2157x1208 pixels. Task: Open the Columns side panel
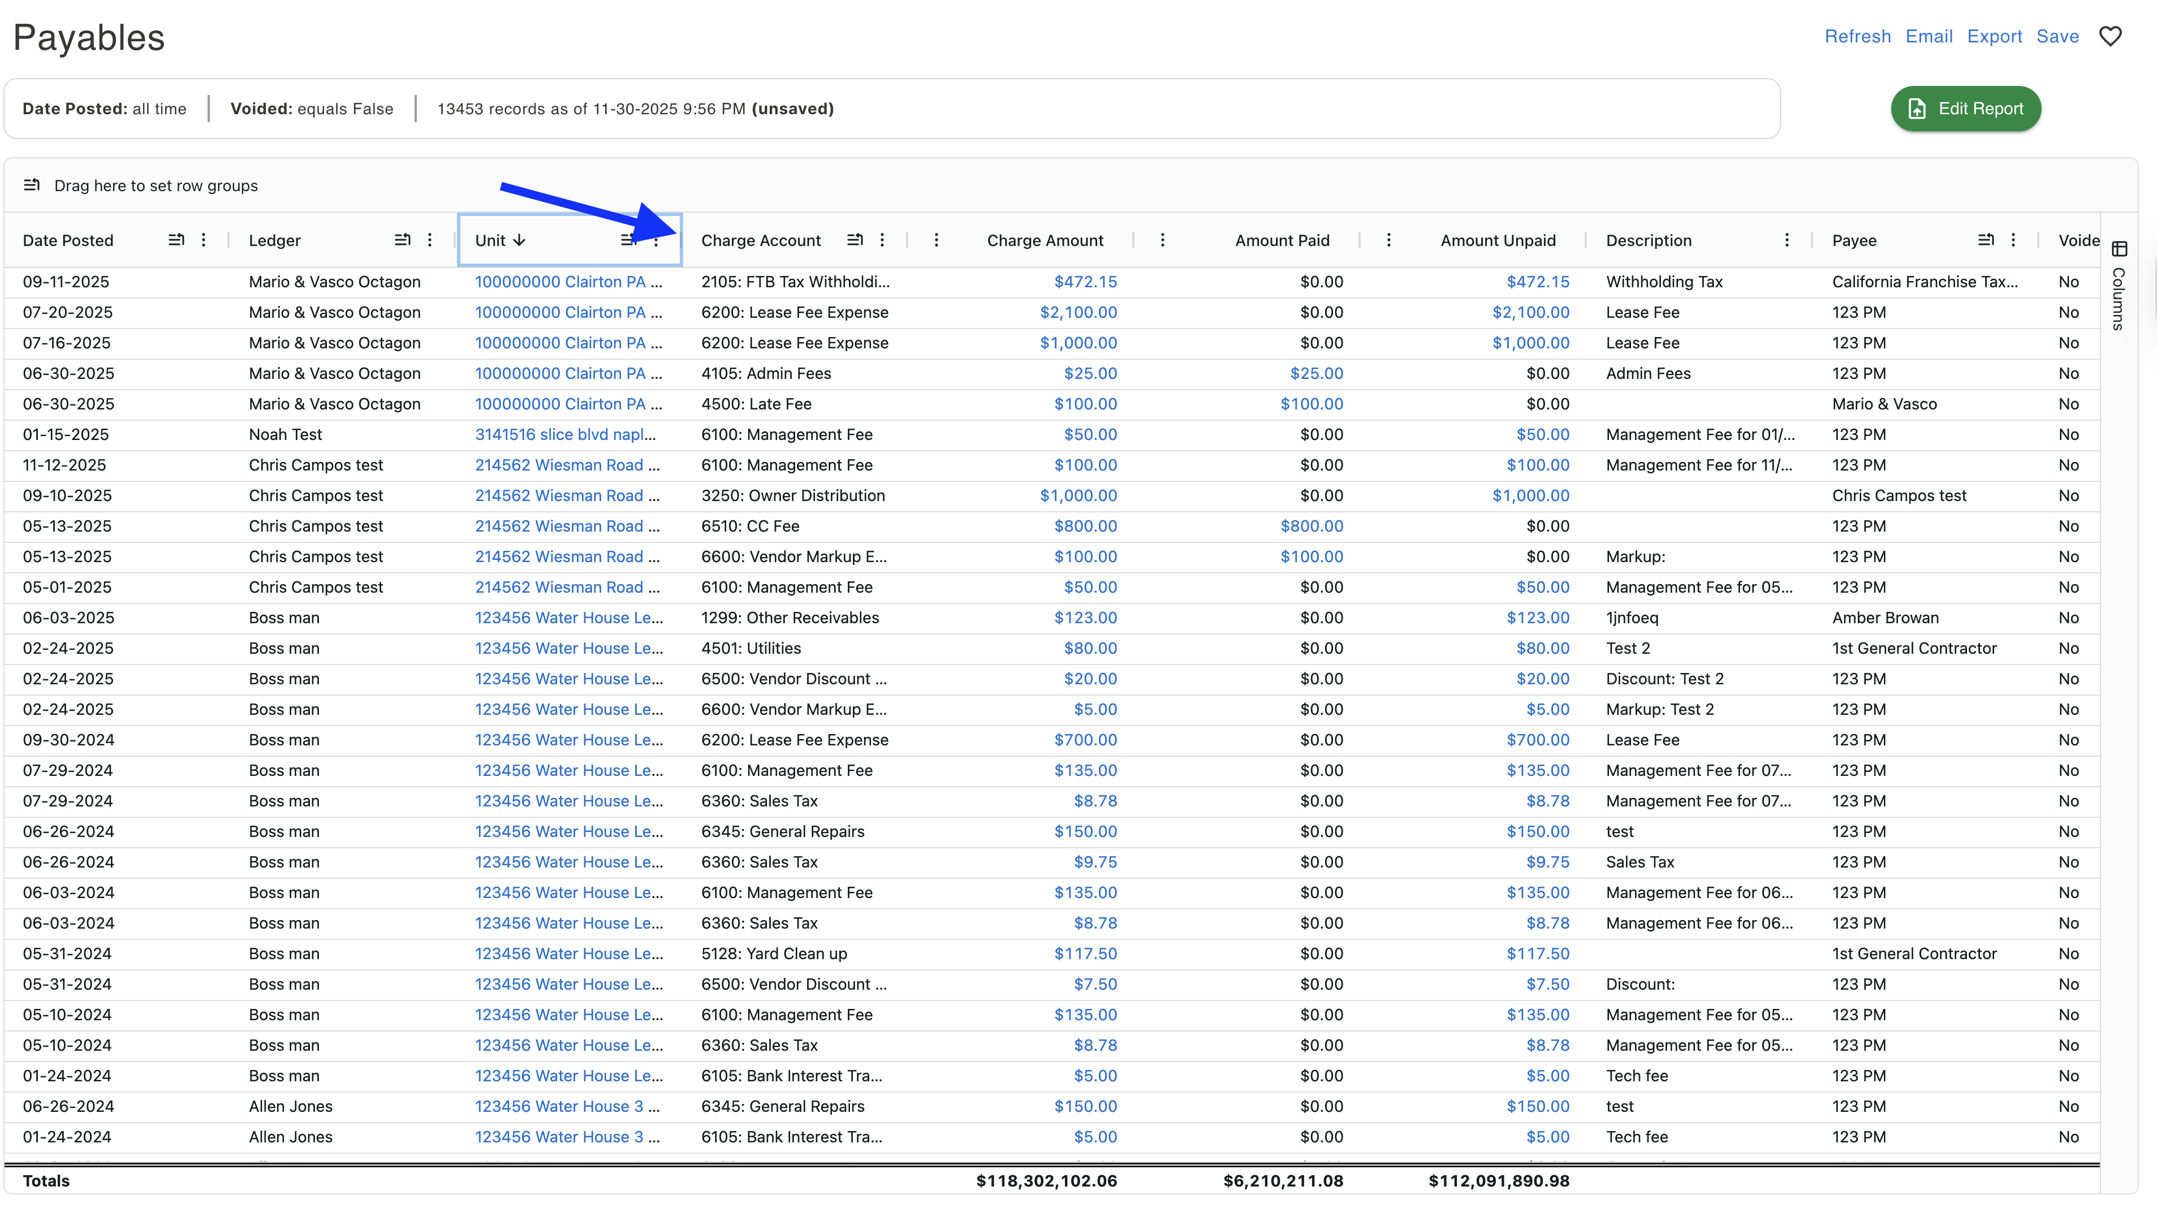[2119, 286]
